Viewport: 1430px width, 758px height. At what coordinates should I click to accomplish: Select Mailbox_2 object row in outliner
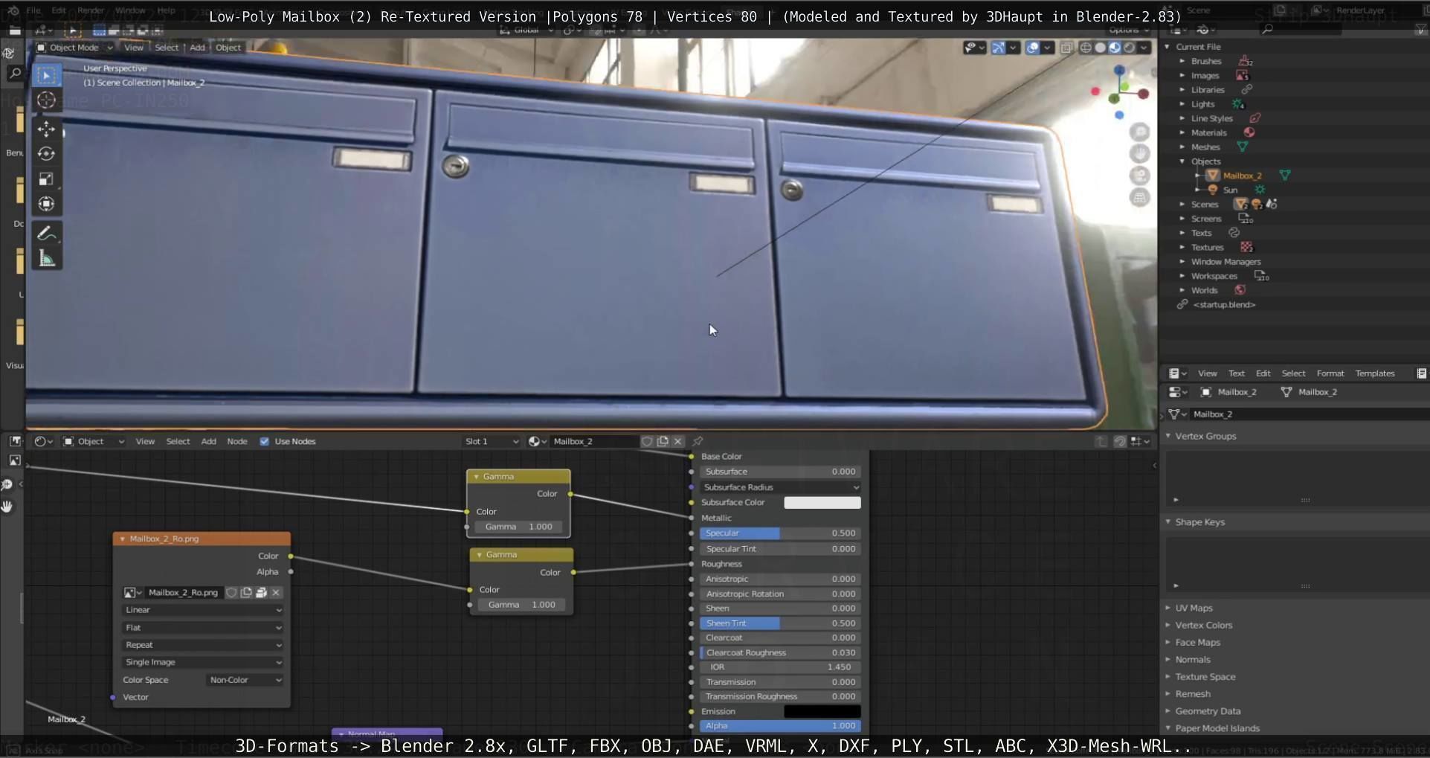[x=1242, y=176]
